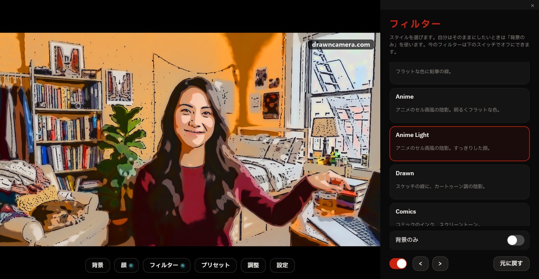
Task: Go to previous filter with left chevron
Action: (x=421, y=263)
